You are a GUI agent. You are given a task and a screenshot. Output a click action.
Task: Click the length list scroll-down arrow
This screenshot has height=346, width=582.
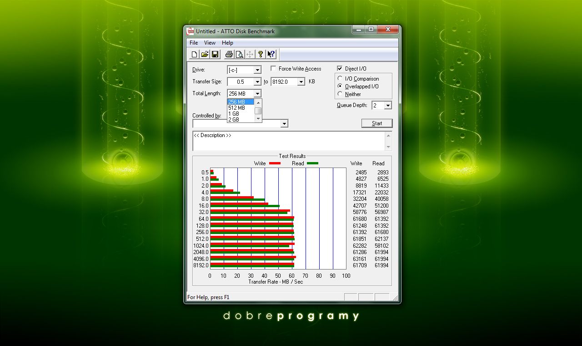tap(258, 118)
